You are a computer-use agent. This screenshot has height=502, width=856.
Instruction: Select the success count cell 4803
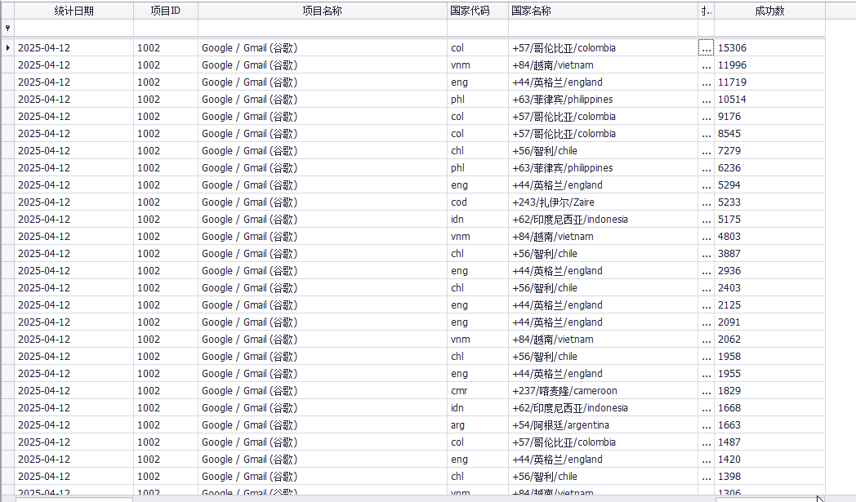pyautogui.click(x=769, y=236)
